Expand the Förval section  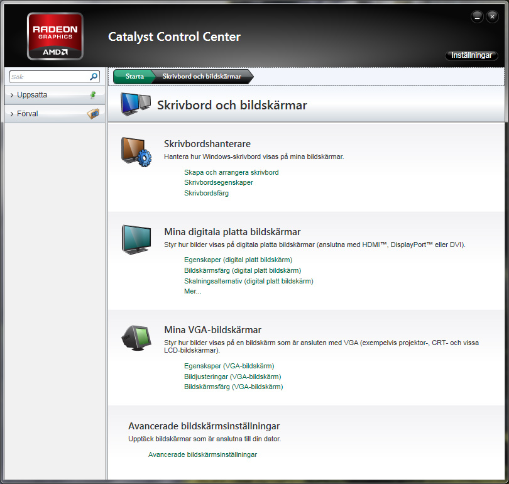click(x=28, y=114)
